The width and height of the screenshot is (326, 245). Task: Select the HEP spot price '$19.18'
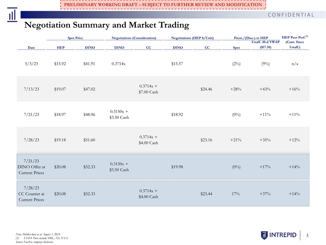[60, 140]
